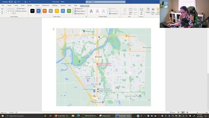Open the Position dropdown
209x118 pixels.
click(x=148, y=11)
